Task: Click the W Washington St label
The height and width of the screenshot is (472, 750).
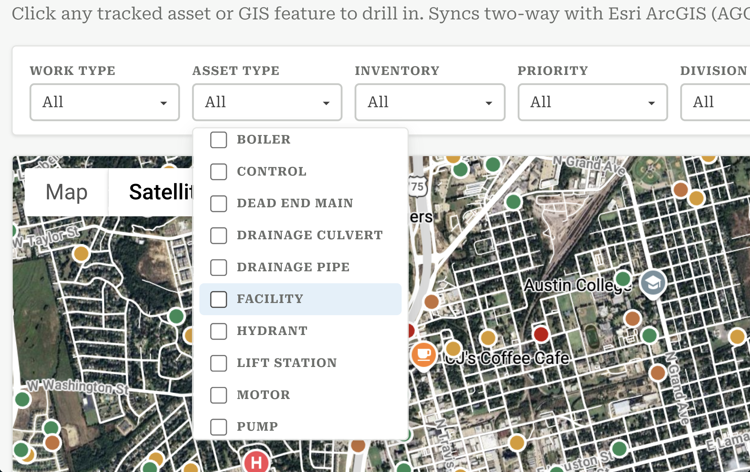Action: [78, 387]
